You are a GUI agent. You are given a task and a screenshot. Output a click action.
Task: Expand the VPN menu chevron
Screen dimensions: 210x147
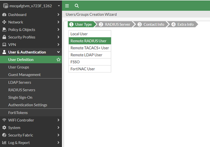(x=58, y=44)
